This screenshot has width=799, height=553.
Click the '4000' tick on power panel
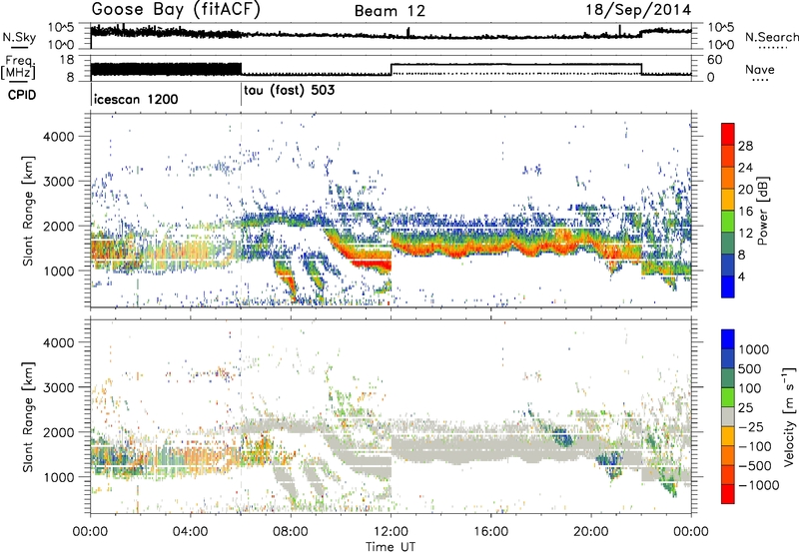click(58, 137)
